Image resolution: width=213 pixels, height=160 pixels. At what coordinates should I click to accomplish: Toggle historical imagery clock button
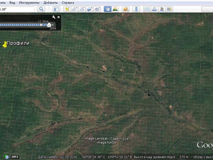click(x=107, y=9)
